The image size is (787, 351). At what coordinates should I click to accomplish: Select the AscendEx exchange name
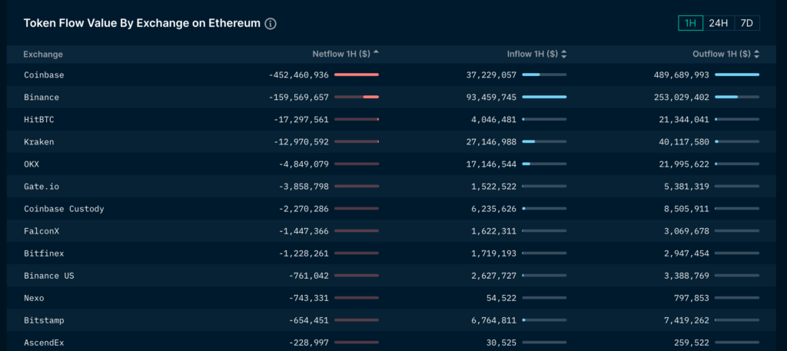coord(44,343)
